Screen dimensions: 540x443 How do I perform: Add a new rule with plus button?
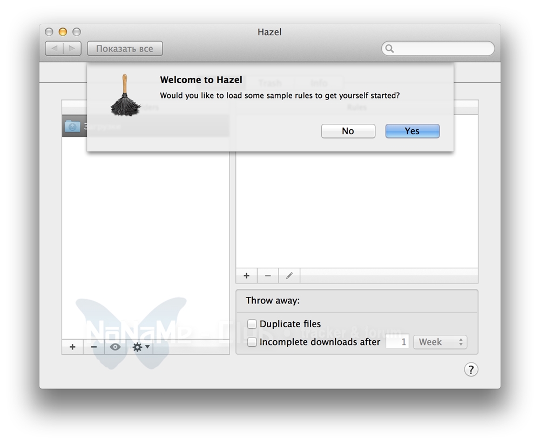pyautogui.click(x=247, y=276)
